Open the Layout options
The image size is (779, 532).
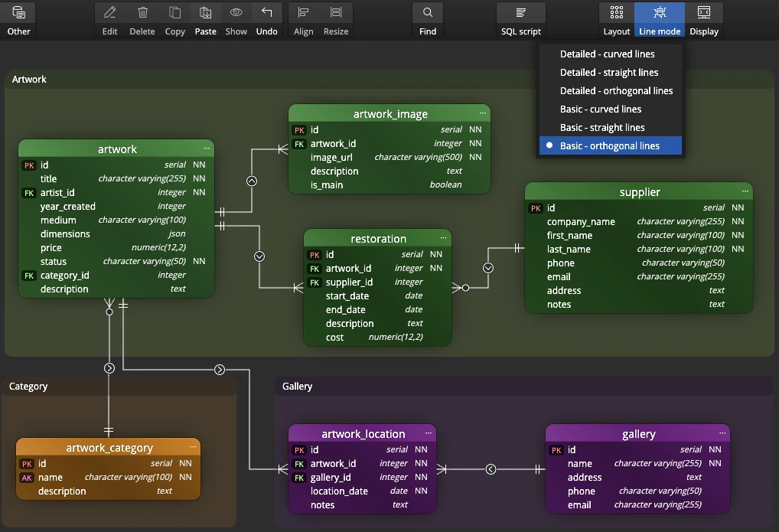[x=617, y=19]
